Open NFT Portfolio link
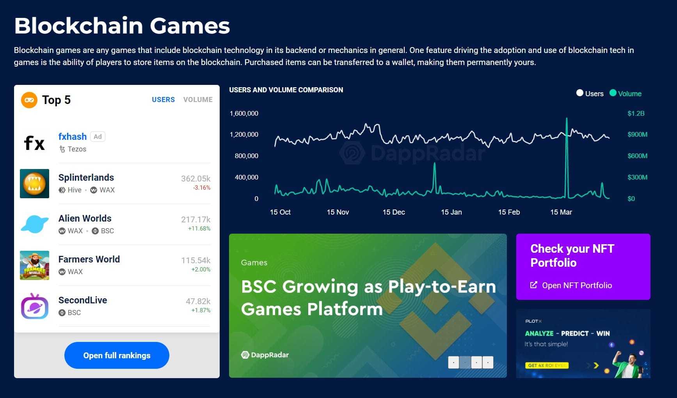The height and width of the screenshot is (398, 677). point(571,285)
